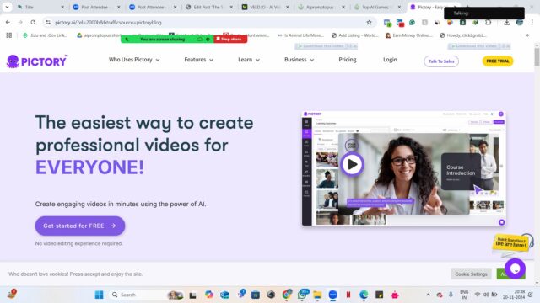Screen dimensions: 540x303
Task: Open the Add Listing - World bookmark
Action: pyautogui.click(x=354, y=35)
